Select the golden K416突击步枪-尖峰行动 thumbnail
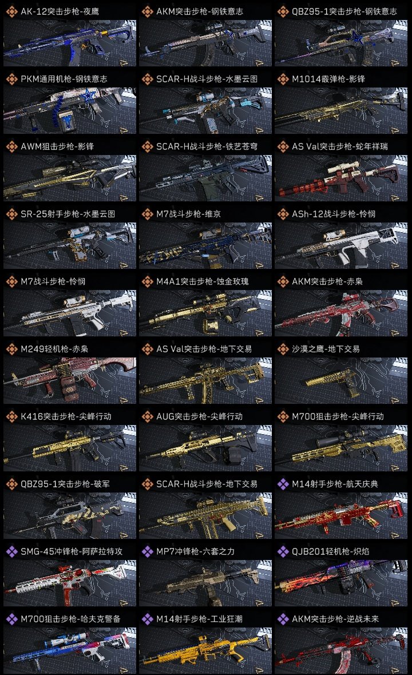The image size is (412, 675). point(70,448)
